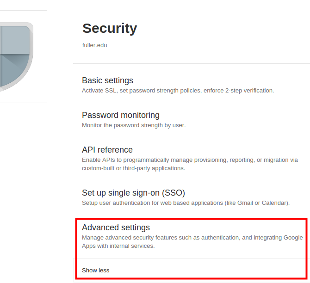Click the Security shield icon
310x283 pixels.
[17, 57]
